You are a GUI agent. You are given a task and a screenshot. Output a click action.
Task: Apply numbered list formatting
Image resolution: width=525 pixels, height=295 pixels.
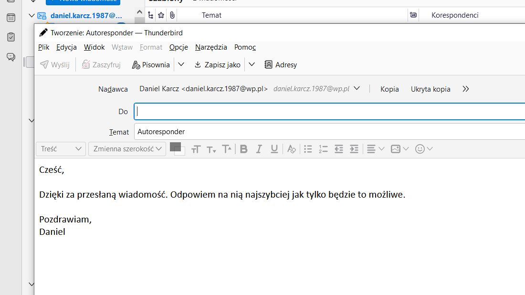323,149
